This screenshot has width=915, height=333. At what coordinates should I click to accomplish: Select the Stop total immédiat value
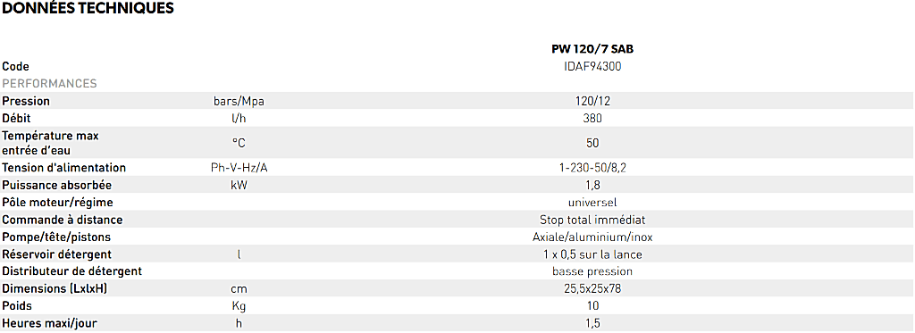coord(592,220)
